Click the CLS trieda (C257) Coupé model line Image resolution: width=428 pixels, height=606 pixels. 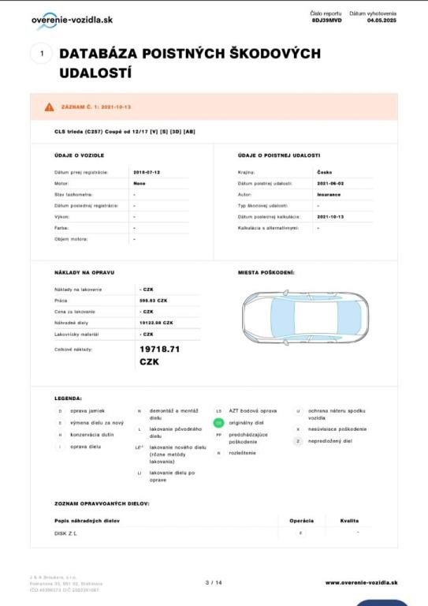pos(125,132)
